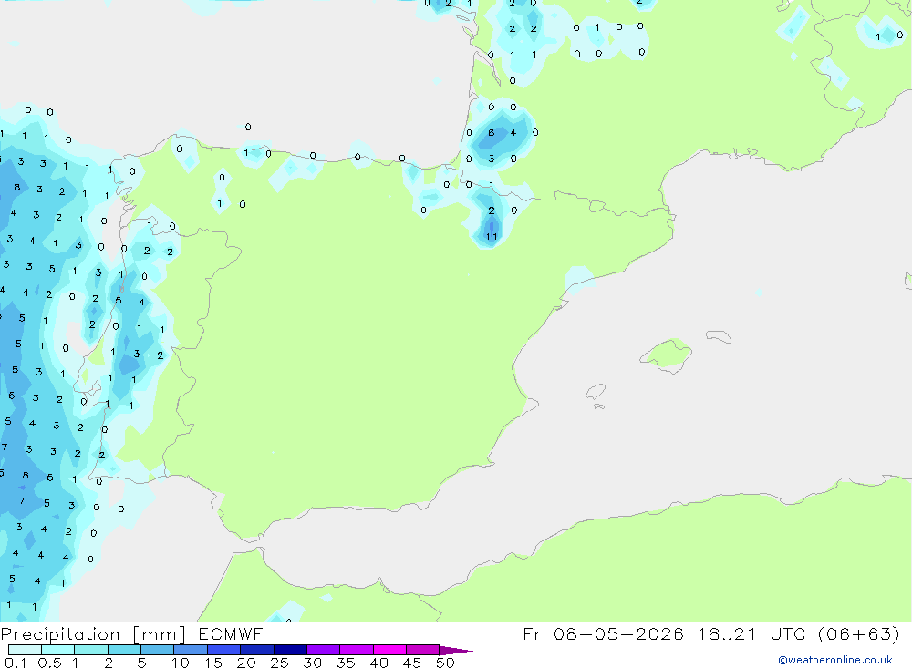Click the arrow tip above 50 mm legend

coord(456,651)
